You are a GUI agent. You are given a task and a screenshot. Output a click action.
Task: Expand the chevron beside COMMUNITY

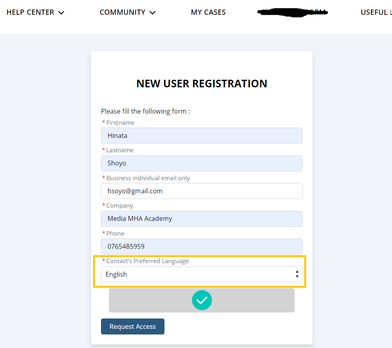point(152,13)
